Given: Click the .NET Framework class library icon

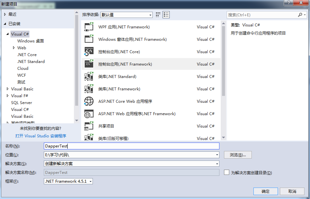Looking at the screenshot, I should [x=89, y=89].
